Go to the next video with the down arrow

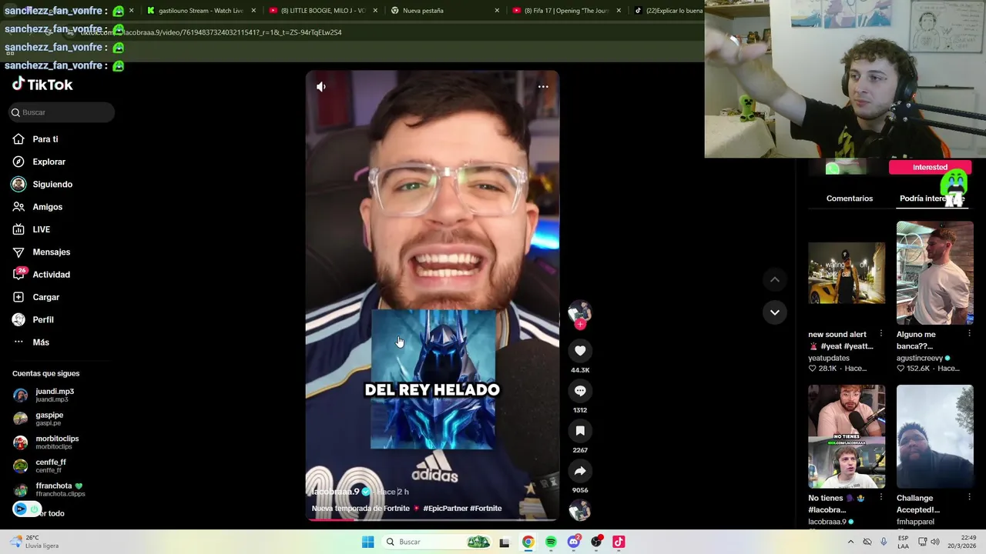click(x=774, y=312)
